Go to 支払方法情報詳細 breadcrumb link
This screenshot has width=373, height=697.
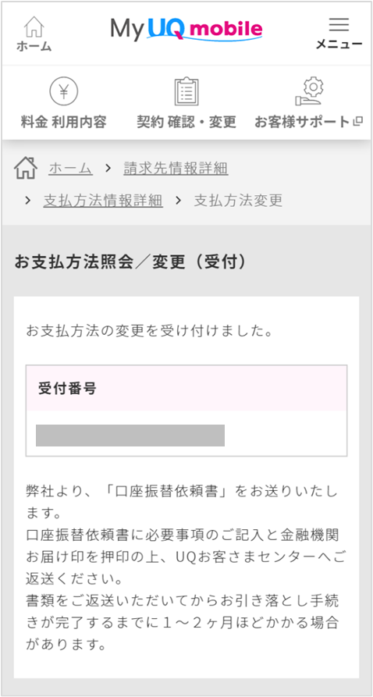pyautogui.click(x=103, y=201)
